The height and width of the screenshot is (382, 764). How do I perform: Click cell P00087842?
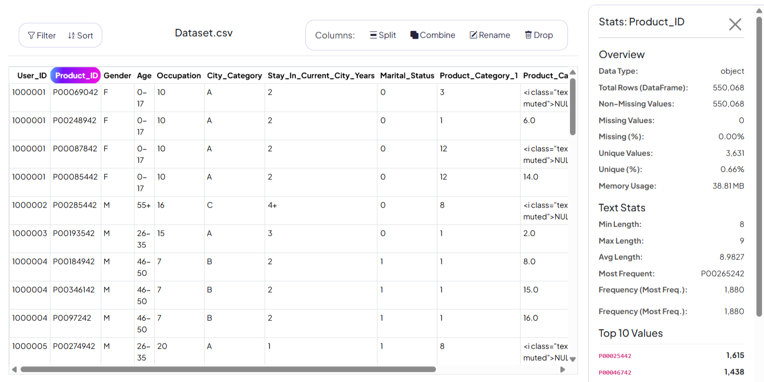click(x=76, y=154)
